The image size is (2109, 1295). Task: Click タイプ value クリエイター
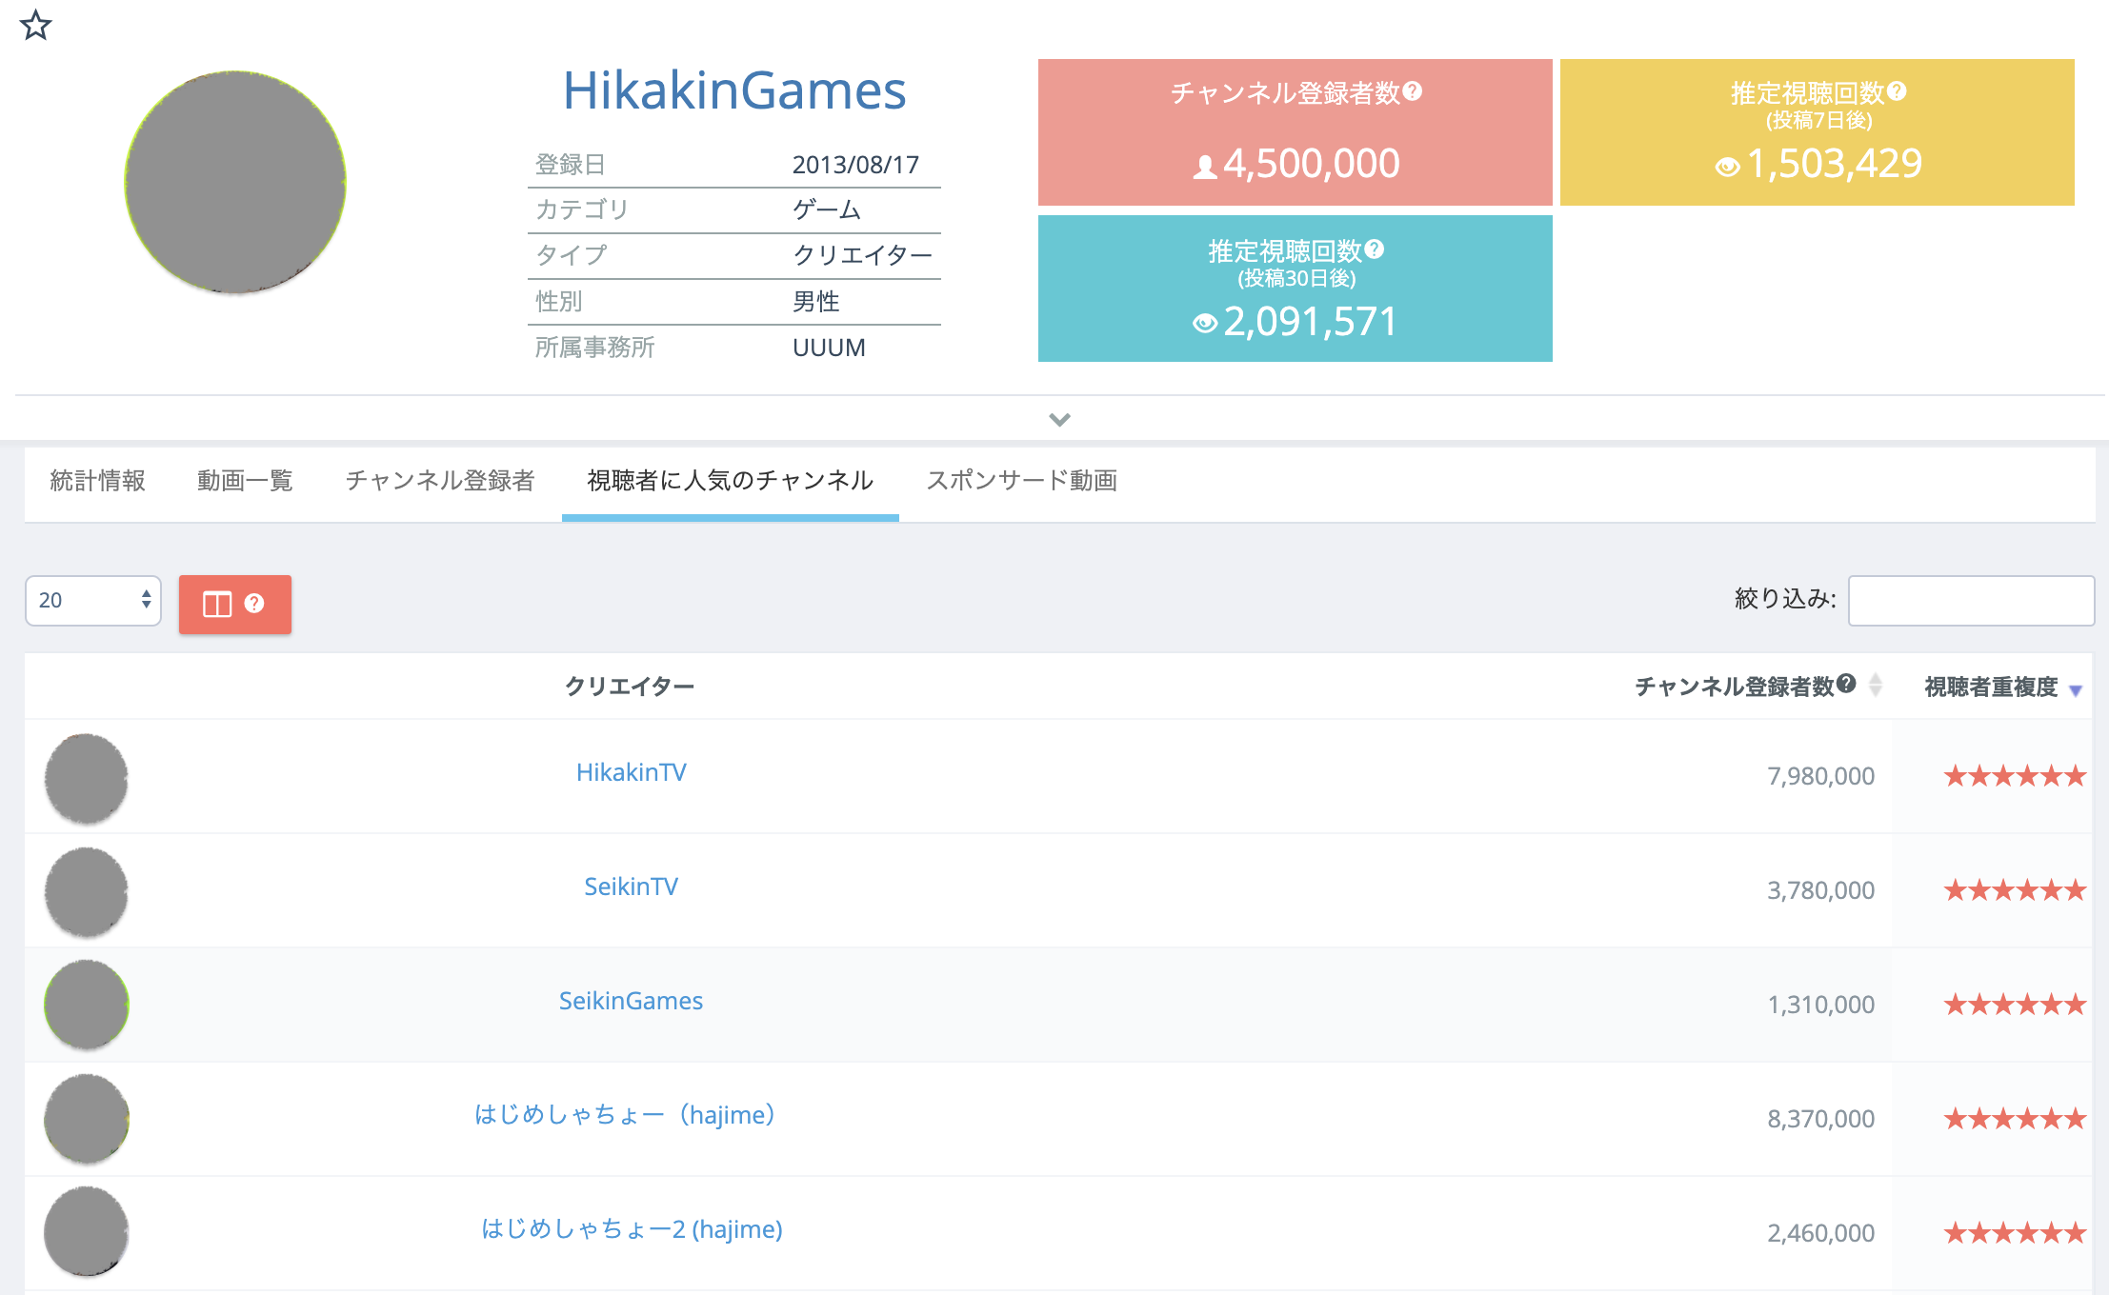pos(862,255)
